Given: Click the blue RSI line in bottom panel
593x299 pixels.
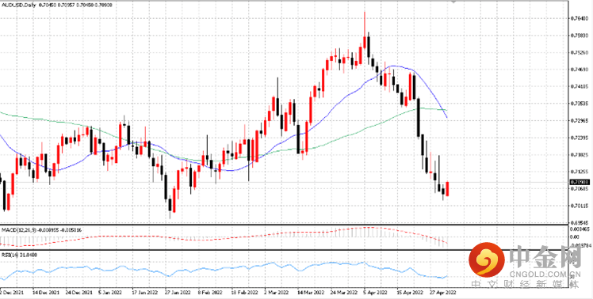Looking at the screenshot, I should pyautogui.click(x=227, y=269).
